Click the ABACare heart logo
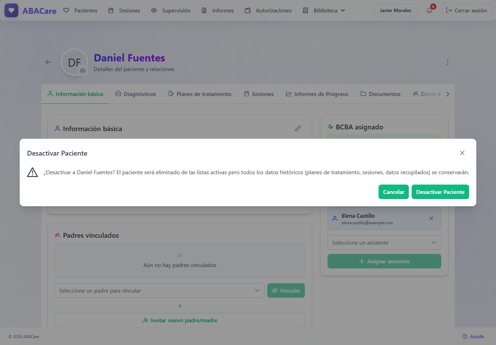 coord(11,10)
